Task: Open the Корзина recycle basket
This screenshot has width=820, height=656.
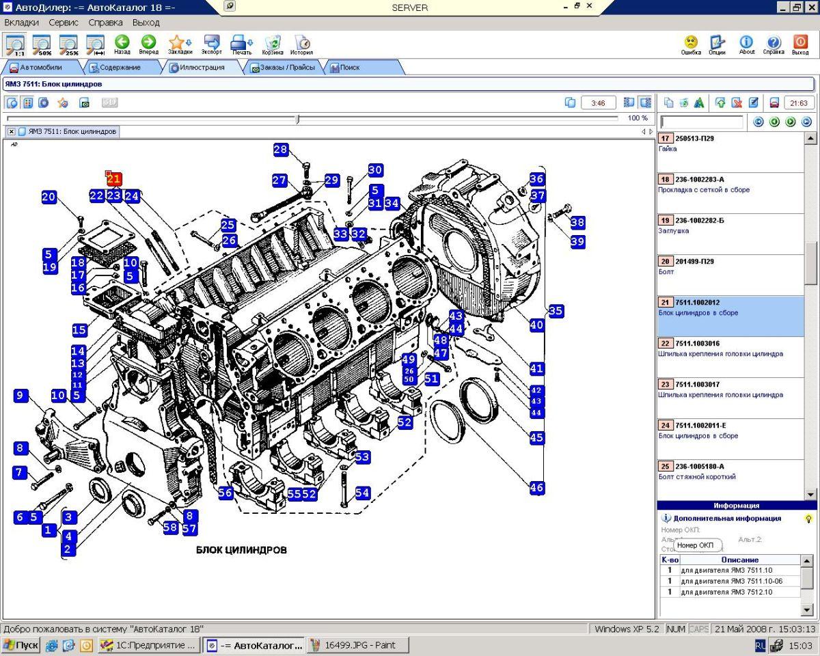Action: pos(272,44)
